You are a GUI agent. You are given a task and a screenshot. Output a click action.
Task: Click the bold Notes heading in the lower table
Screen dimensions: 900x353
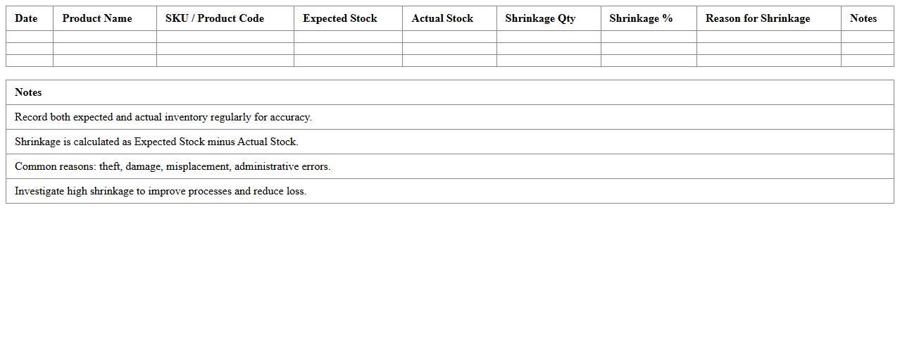click(28, 92)
